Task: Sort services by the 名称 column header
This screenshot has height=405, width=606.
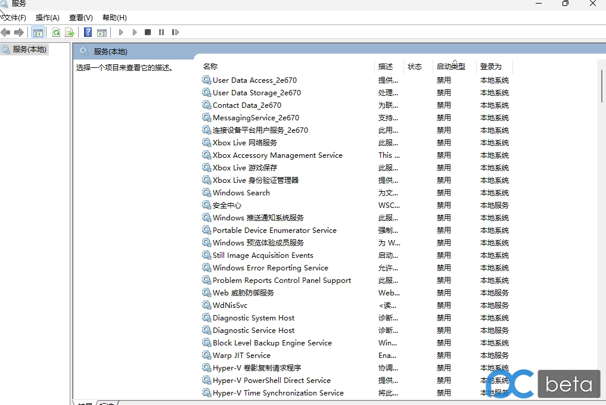Action: coord(210,66)
